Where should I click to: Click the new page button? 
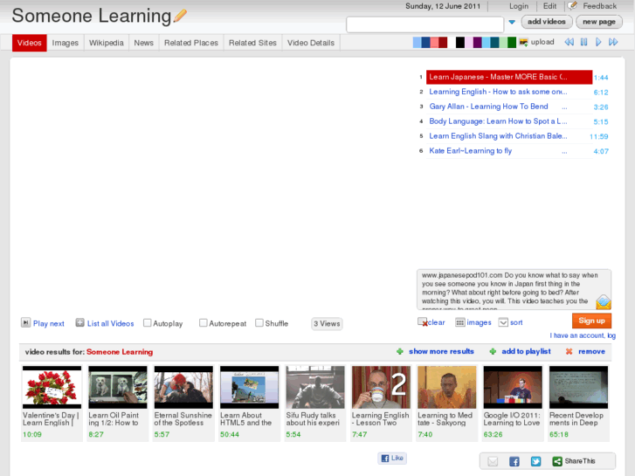click(x=599, y=22)
